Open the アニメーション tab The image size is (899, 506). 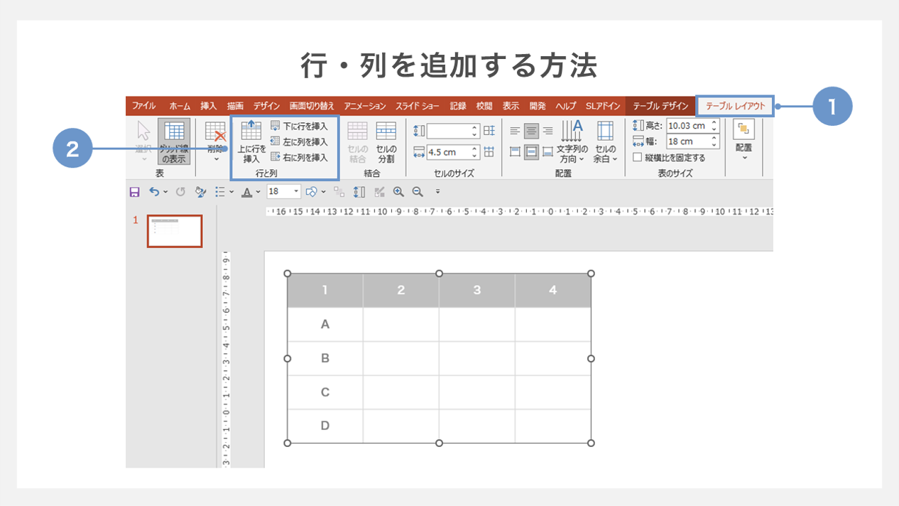[365, 106]
